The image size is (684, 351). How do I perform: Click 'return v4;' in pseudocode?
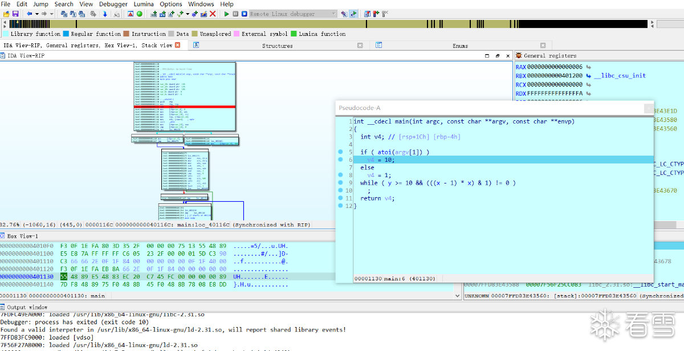point(377,198)
